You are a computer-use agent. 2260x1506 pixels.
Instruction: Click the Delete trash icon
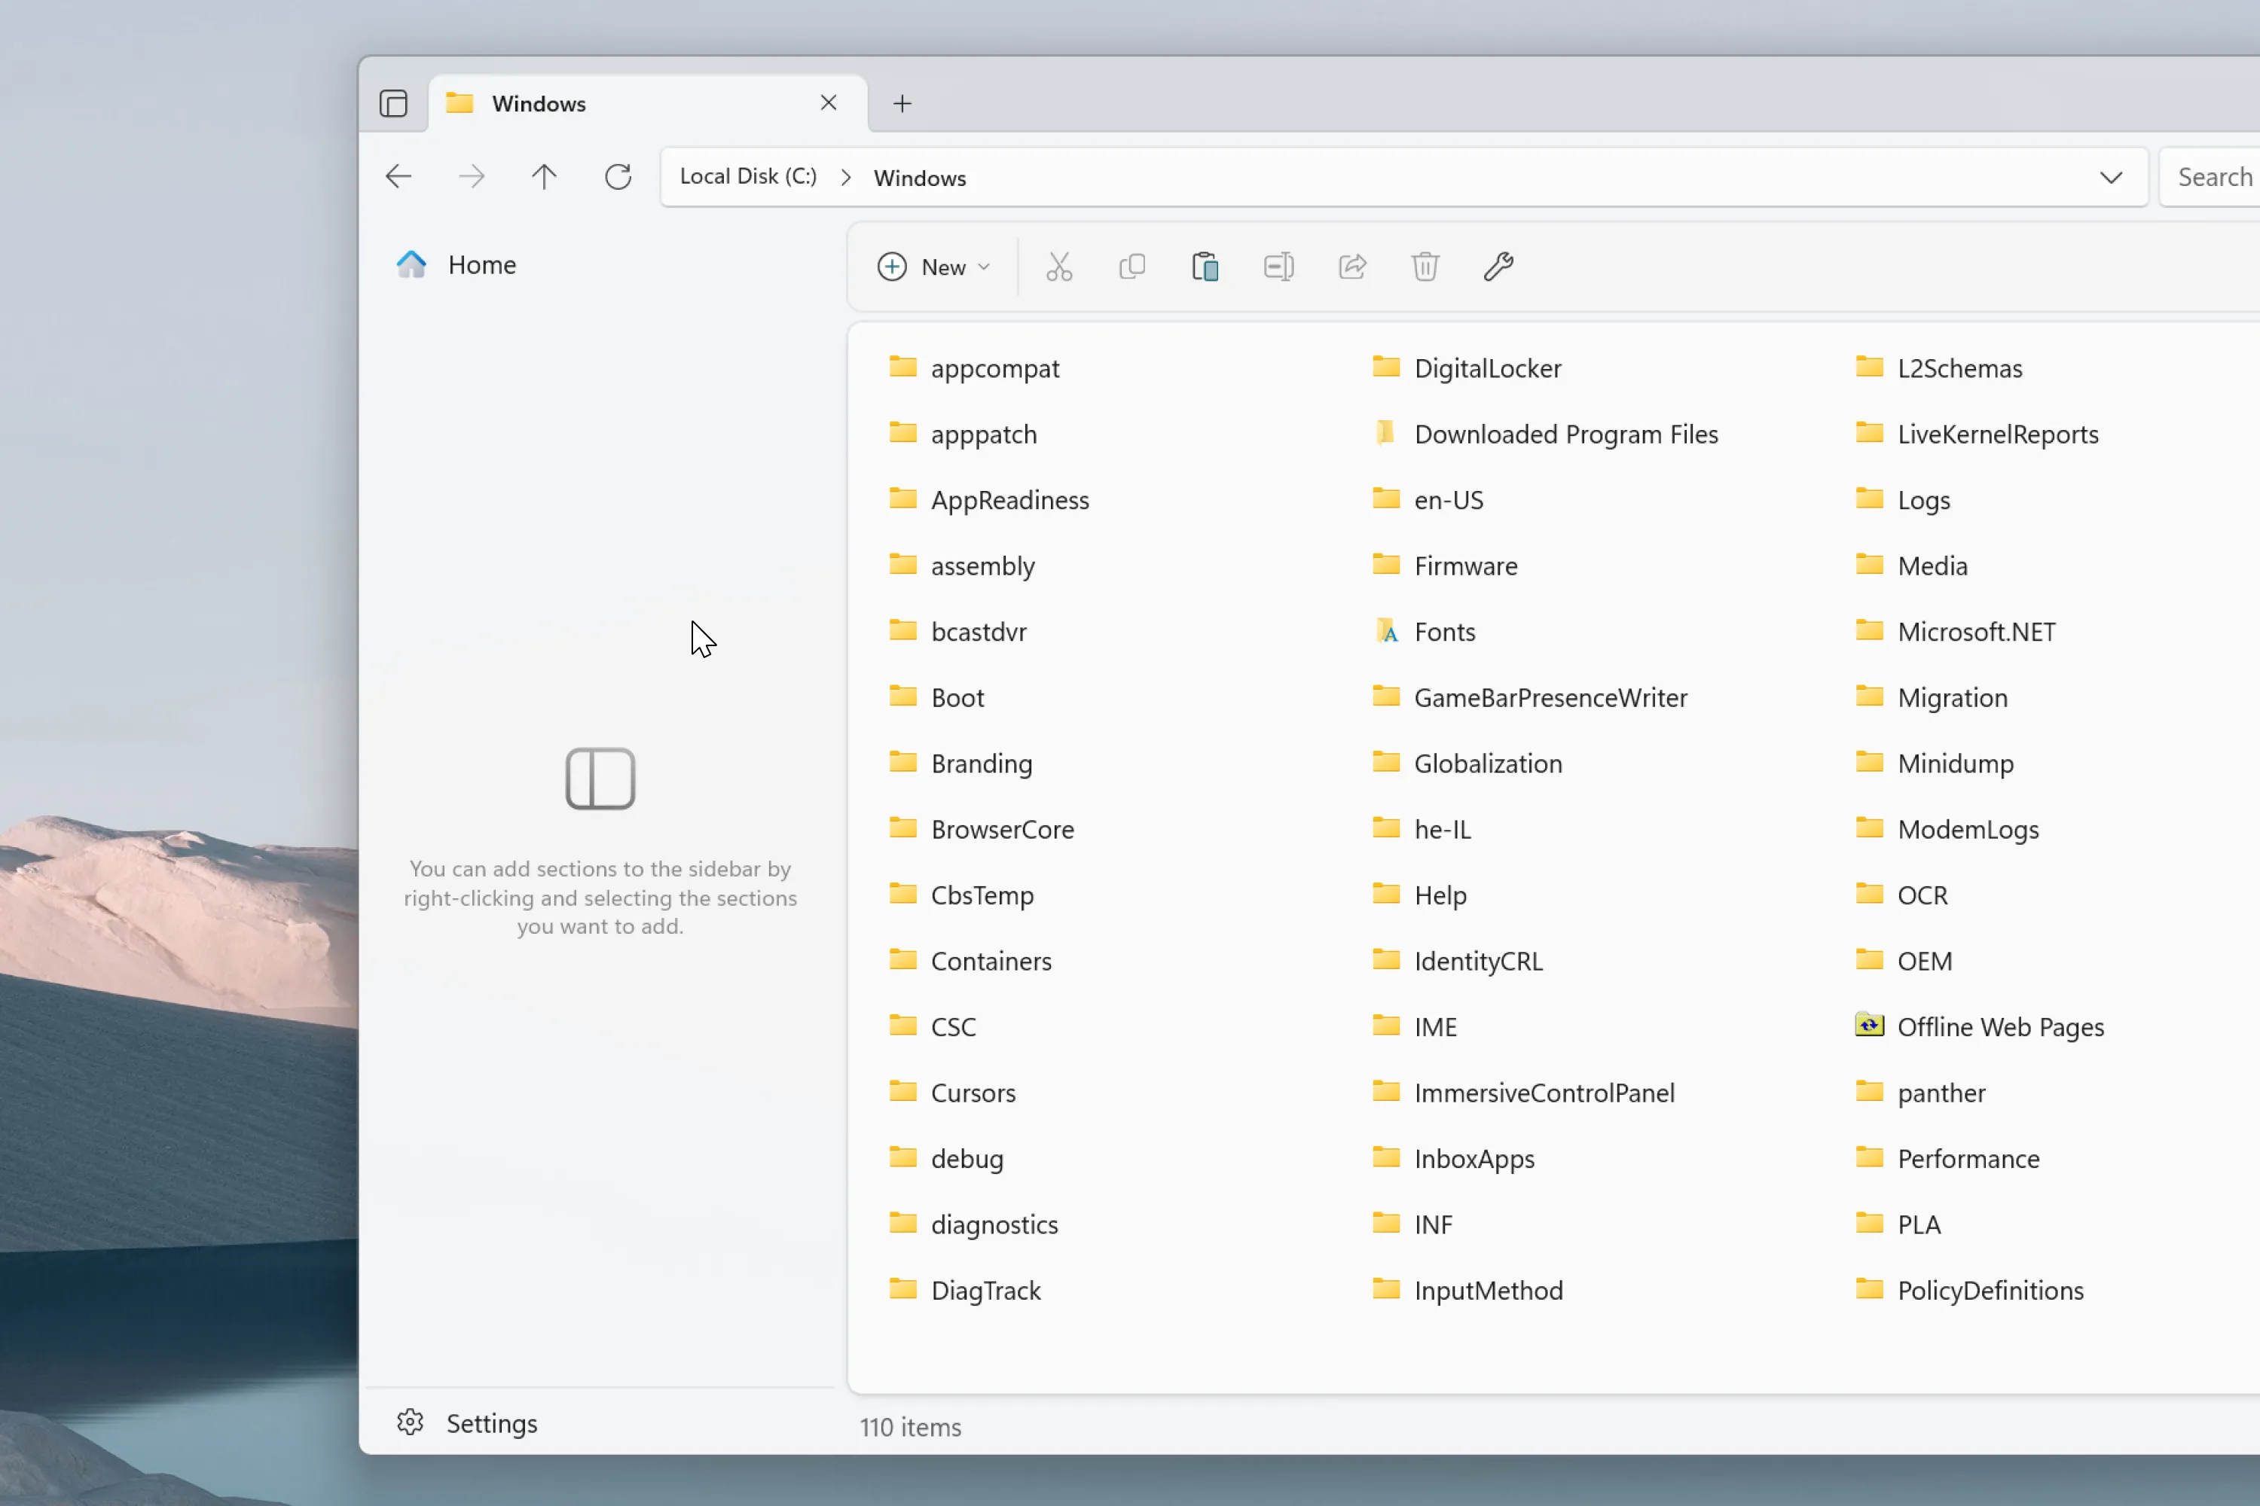pos(1424,266)
